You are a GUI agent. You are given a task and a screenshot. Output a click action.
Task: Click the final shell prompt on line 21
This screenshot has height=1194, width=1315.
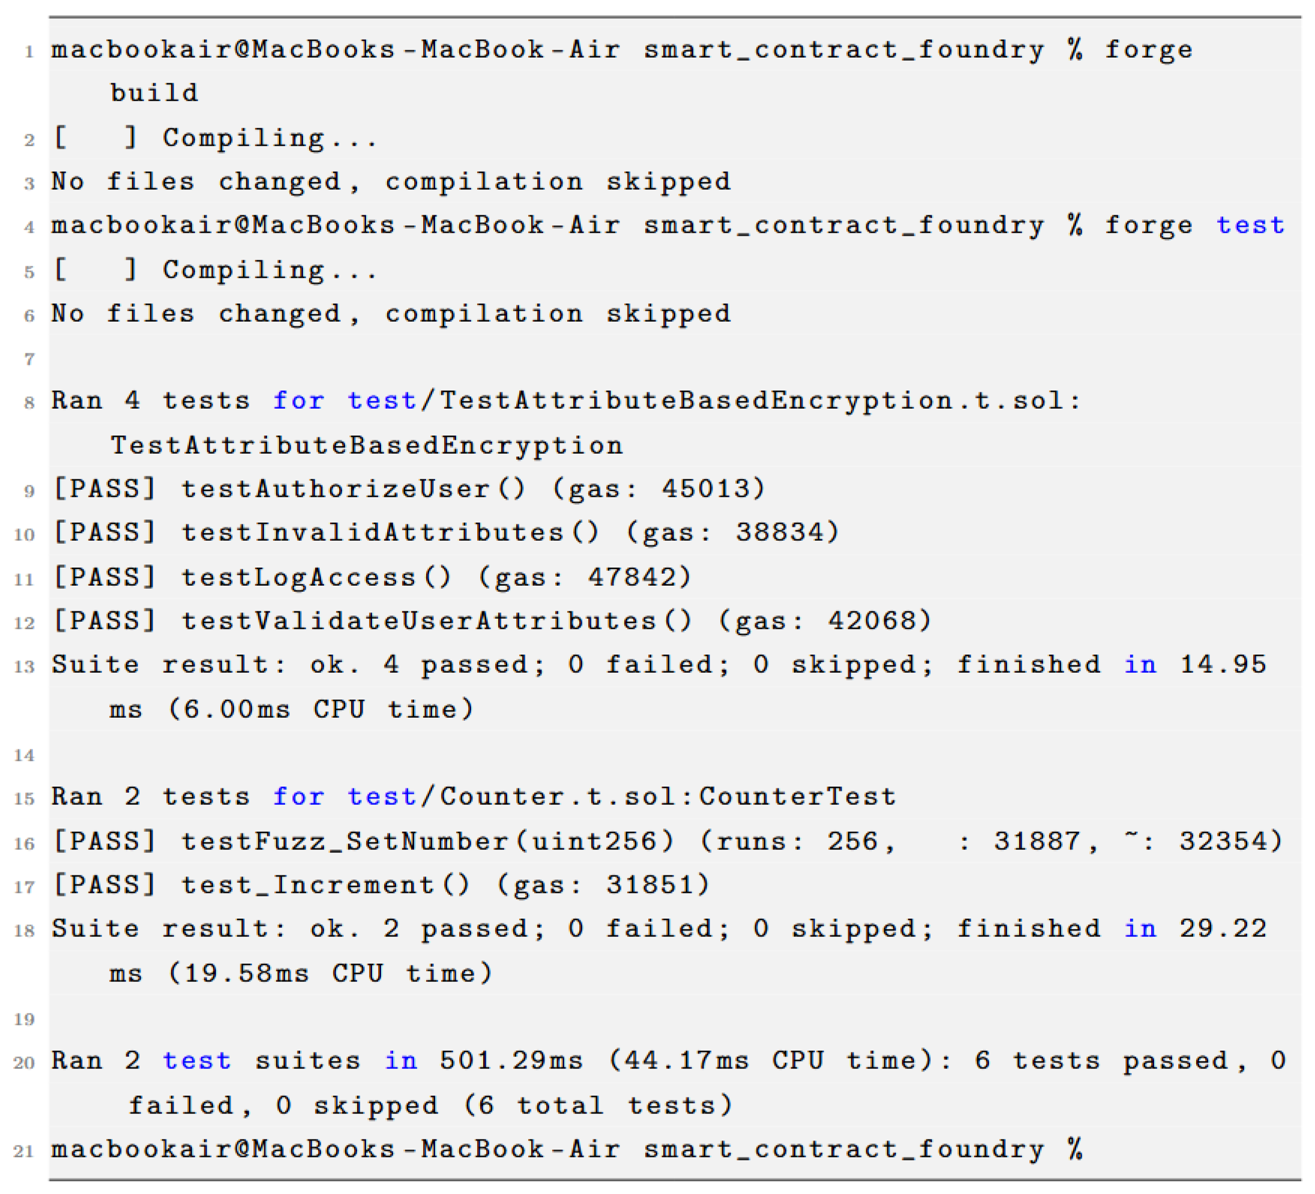coord(566,1149)
